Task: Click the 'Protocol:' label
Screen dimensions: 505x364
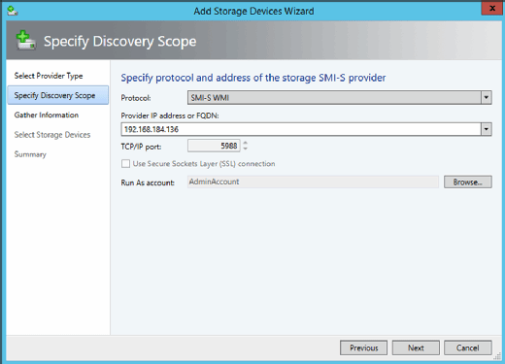Action: point(136,98)
